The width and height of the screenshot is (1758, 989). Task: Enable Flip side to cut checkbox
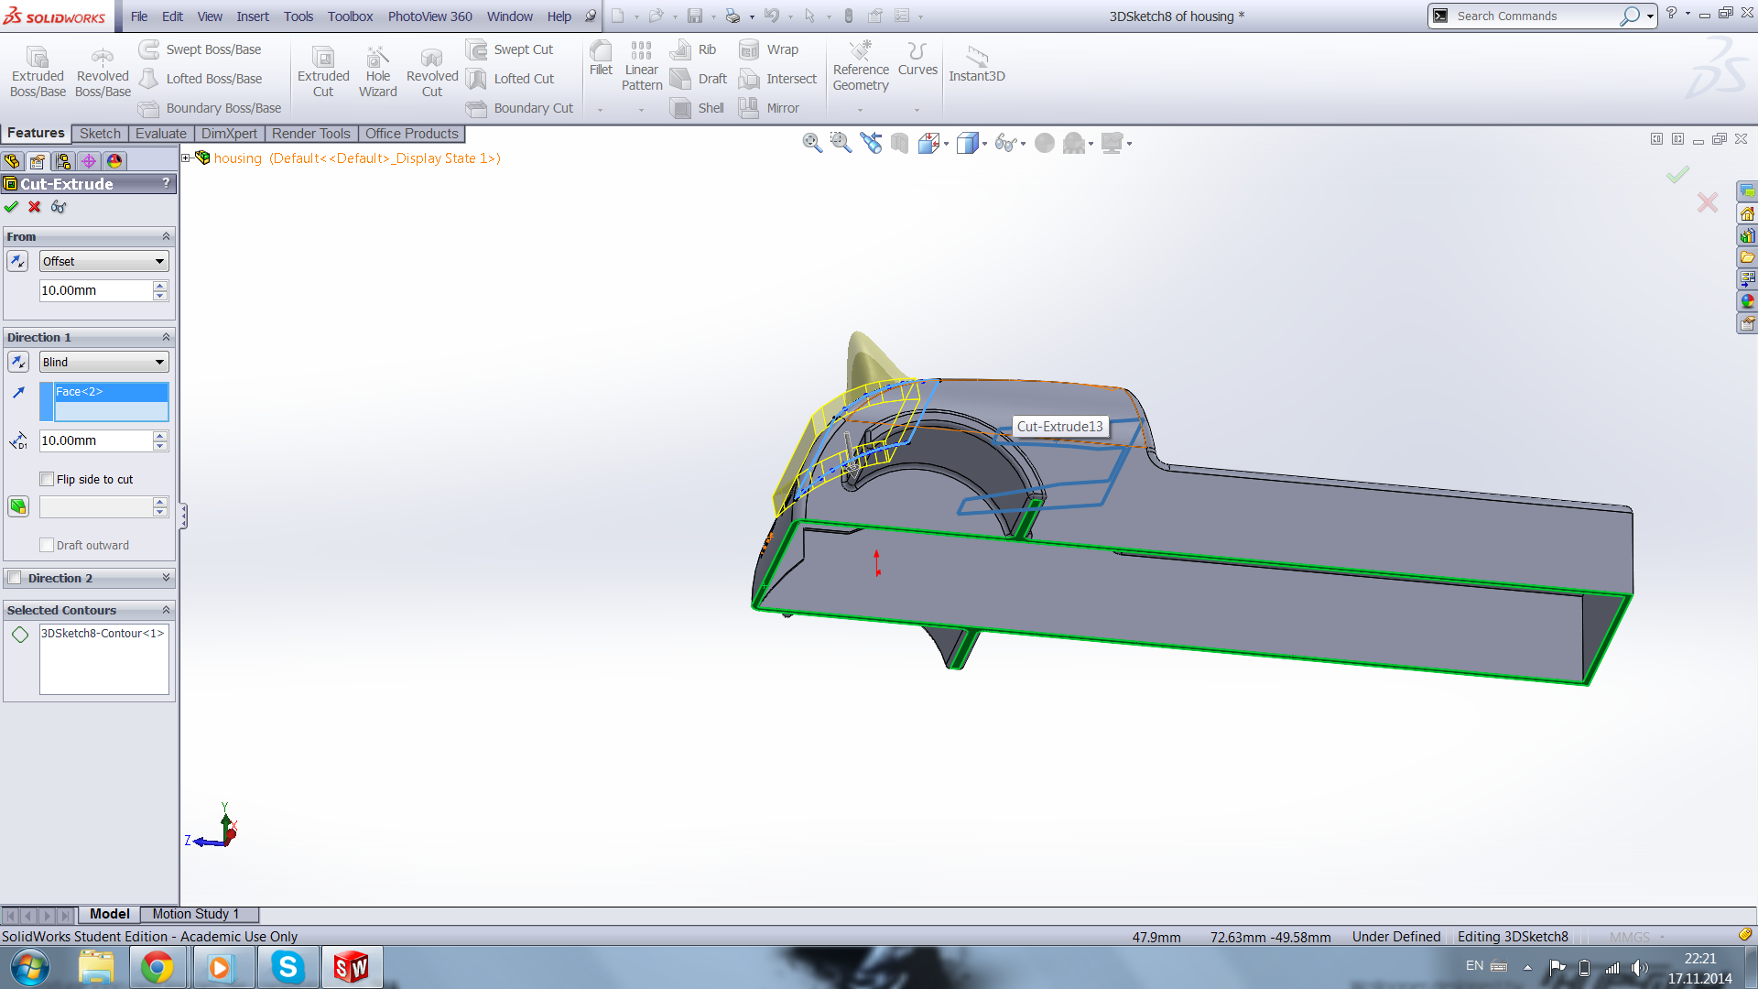[47, 479]
